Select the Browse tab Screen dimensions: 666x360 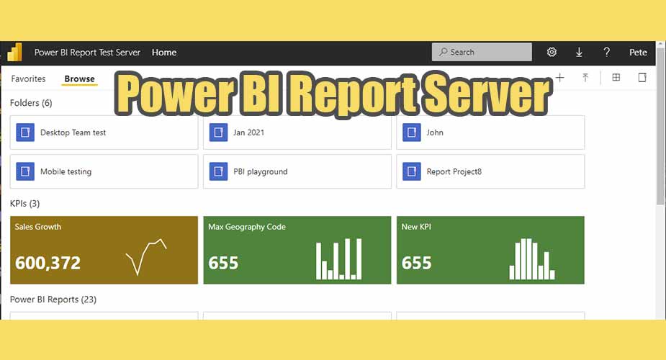(79, 79)
